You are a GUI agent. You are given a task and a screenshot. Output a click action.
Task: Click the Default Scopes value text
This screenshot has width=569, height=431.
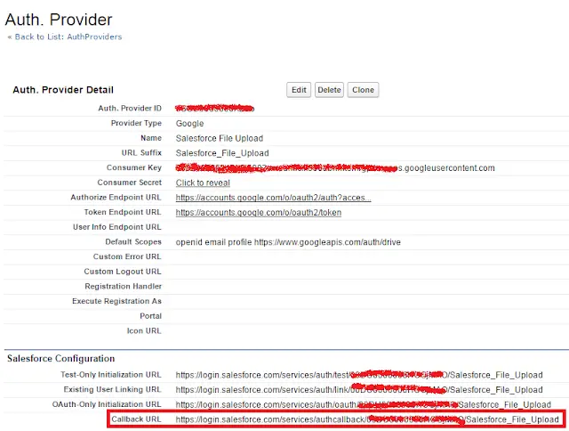(x=288, y=242)
